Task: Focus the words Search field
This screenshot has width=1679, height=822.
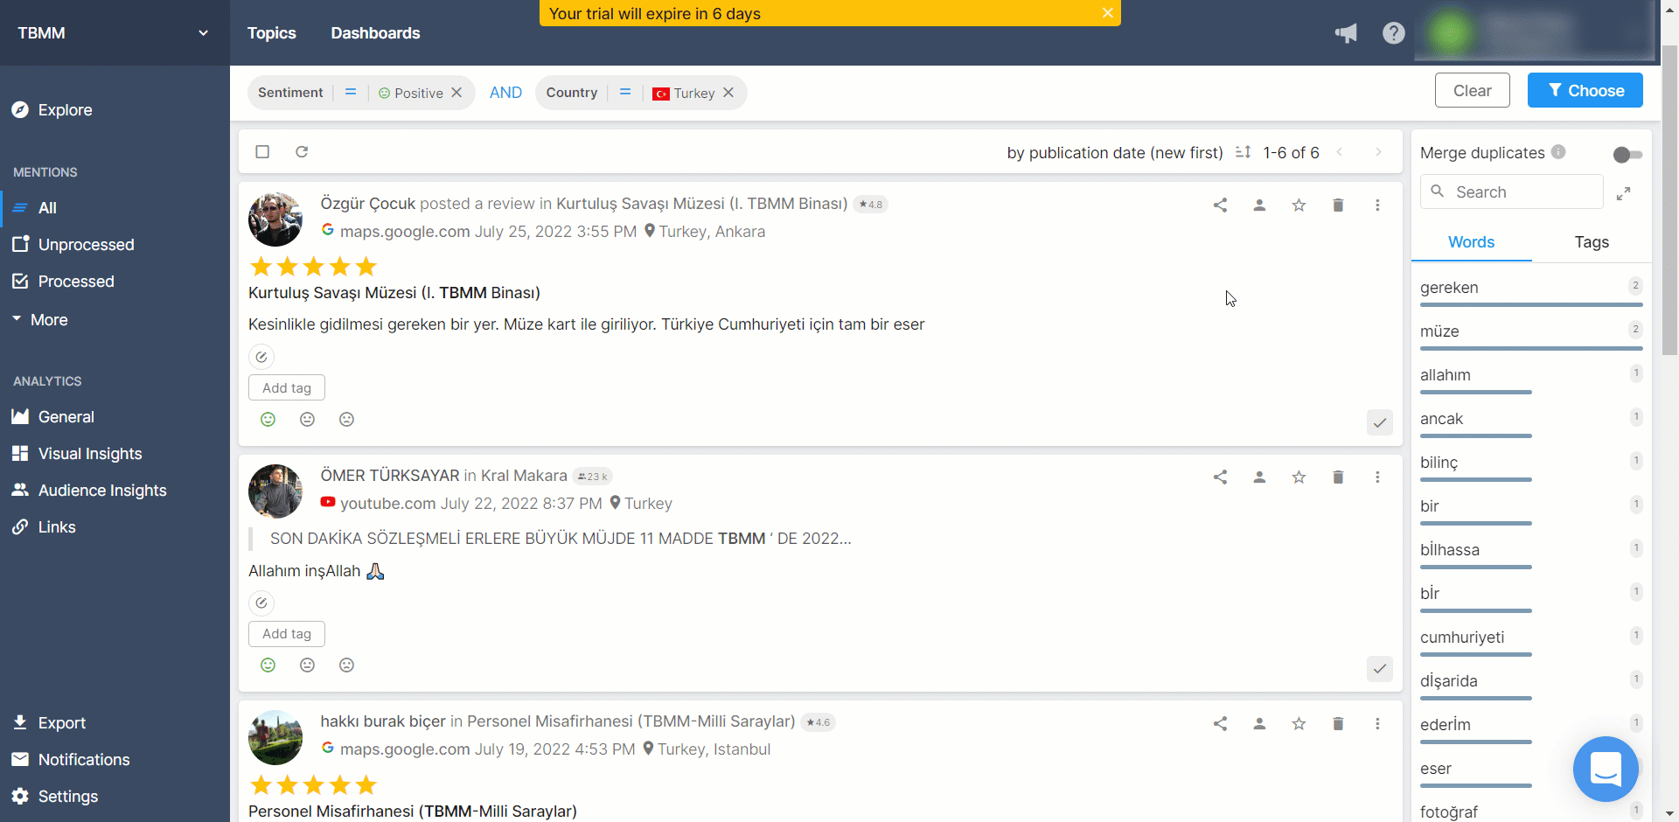Action: (1512, 192)
